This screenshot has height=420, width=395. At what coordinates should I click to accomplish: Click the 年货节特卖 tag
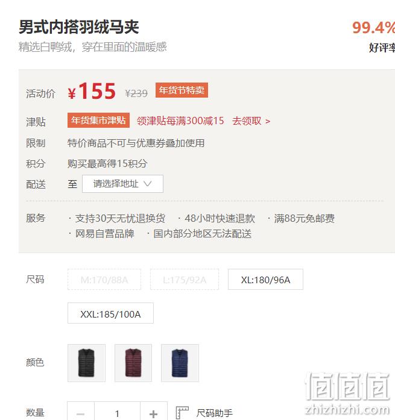(182, 90)
